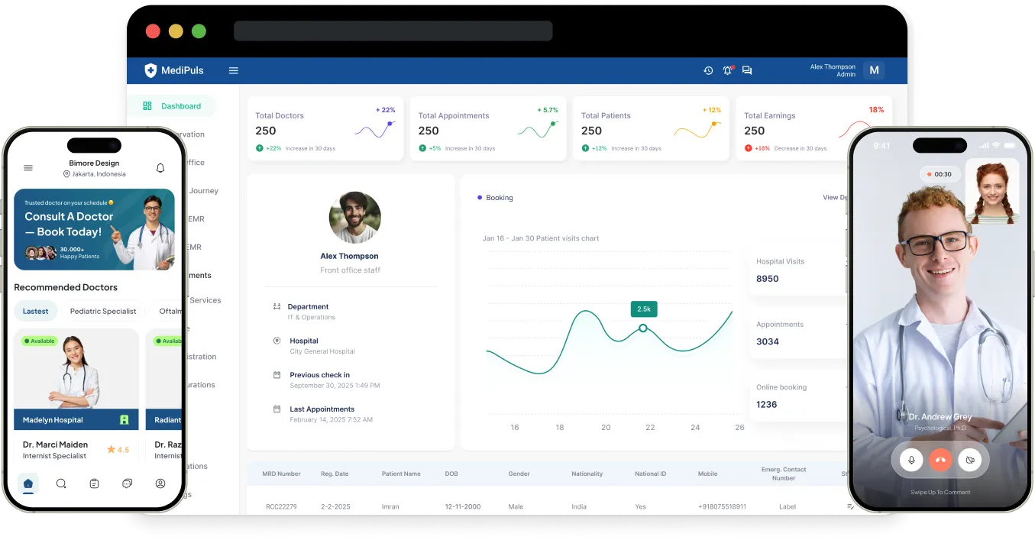Tap the home icon in phone bottom bar
Screen dimensions: 1035x540
(28, 483)
